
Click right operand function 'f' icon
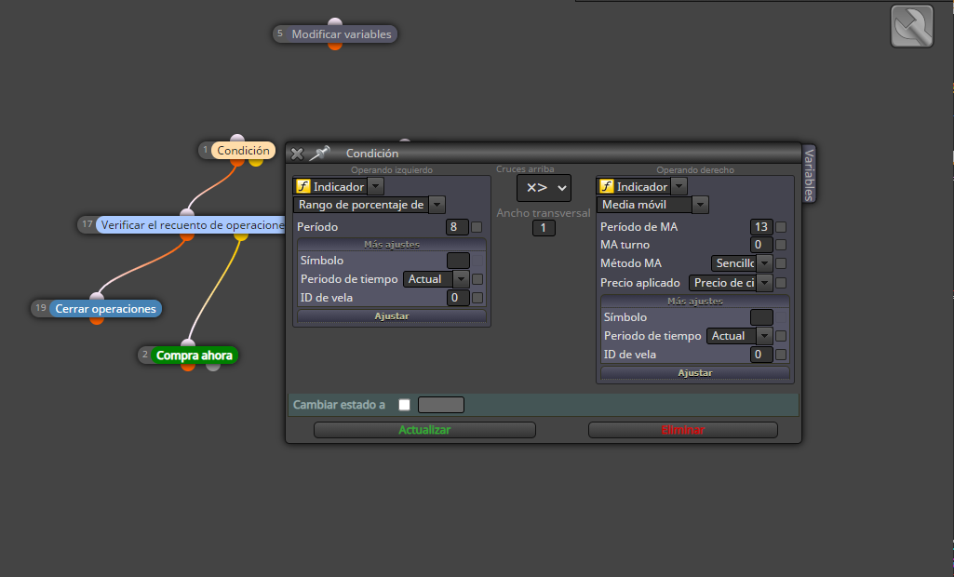click(607, 186)
